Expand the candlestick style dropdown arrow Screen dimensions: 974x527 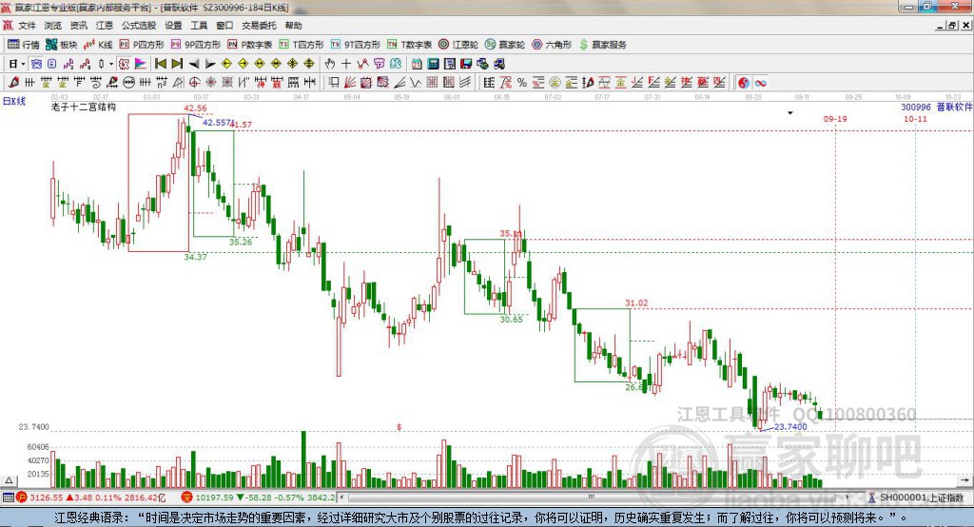[x=111, y=64]
